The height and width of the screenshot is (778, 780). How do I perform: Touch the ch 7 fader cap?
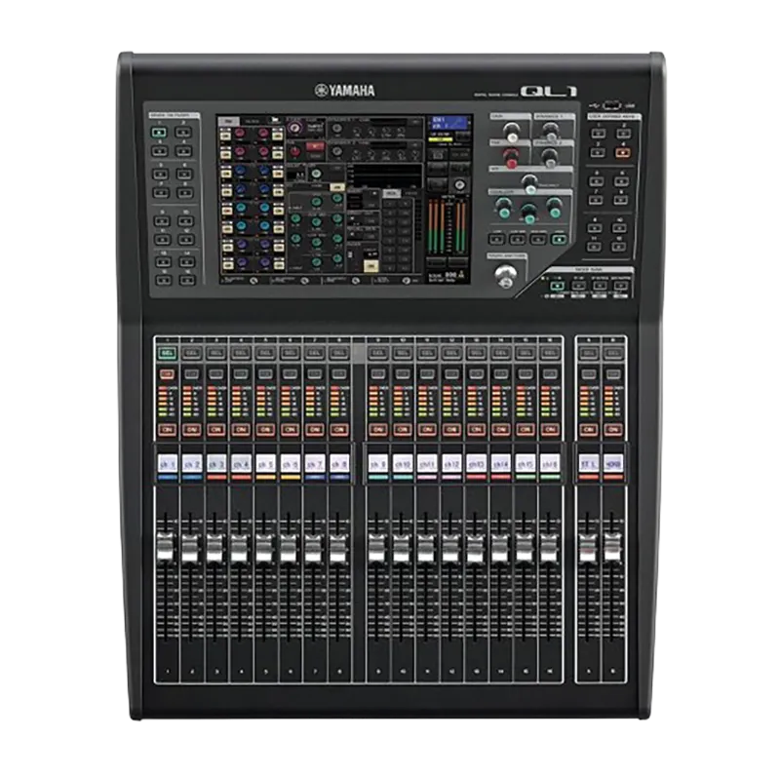[x=313, y=548]
